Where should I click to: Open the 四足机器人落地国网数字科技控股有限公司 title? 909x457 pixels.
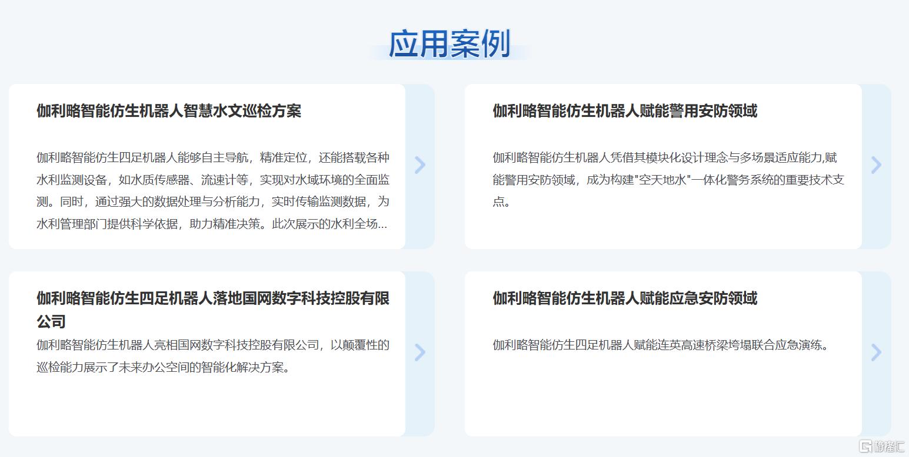click(x=213, y=310)
